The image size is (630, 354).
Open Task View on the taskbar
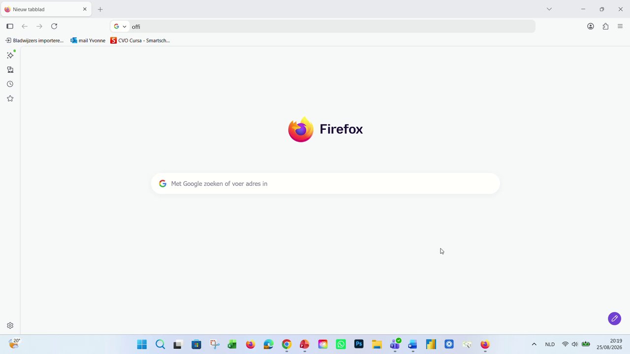point(178,344)
